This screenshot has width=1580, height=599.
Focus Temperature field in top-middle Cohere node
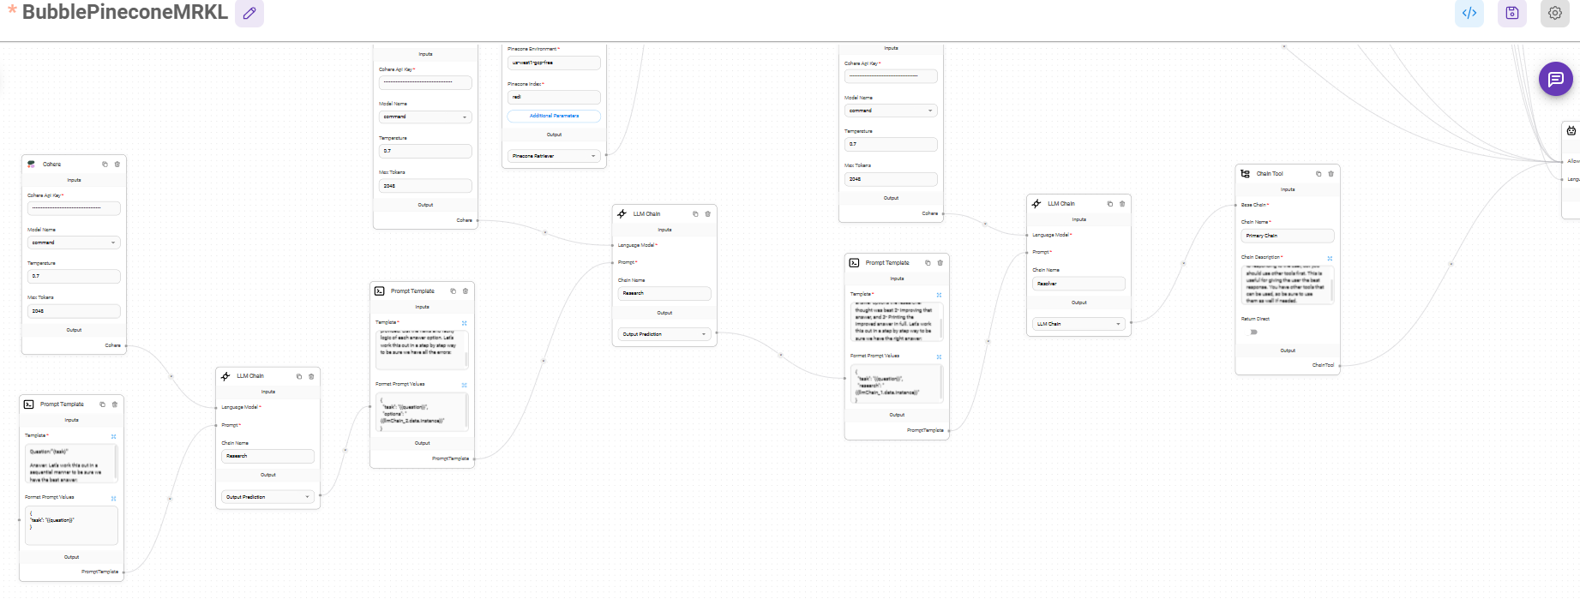pyautogui.click(x=425, y=151)
